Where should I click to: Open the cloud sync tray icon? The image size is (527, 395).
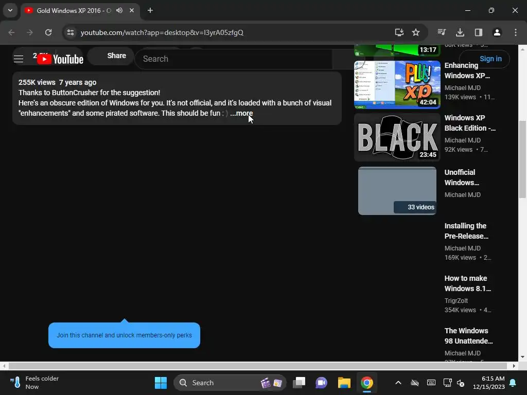[x=415, y=383]
